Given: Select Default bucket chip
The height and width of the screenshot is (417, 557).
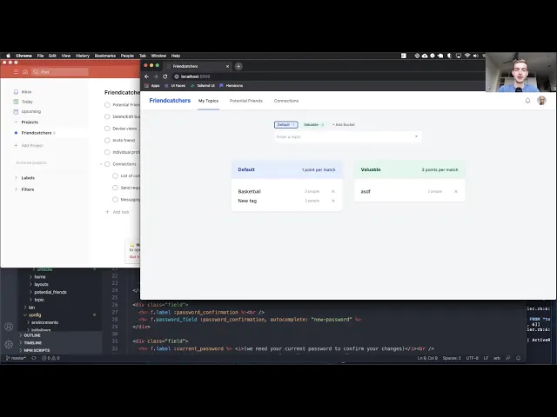Looking at the screenshot, I should [286, 125].
